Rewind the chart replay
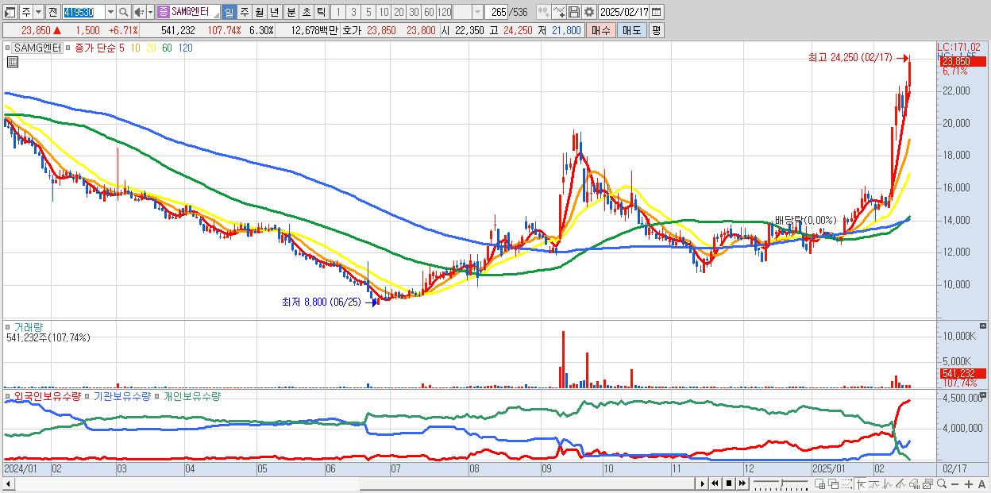 click(x=715, y=483)
